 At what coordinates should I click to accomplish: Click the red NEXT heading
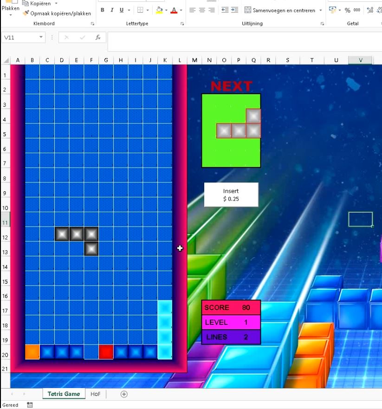coord(232,86)
